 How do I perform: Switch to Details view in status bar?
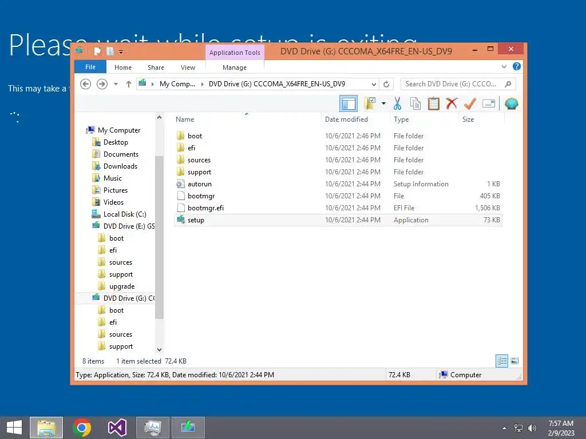click(x=501, y=361)
